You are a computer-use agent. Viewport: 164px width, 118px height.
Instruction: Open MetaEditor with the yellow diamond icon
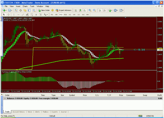52,10
